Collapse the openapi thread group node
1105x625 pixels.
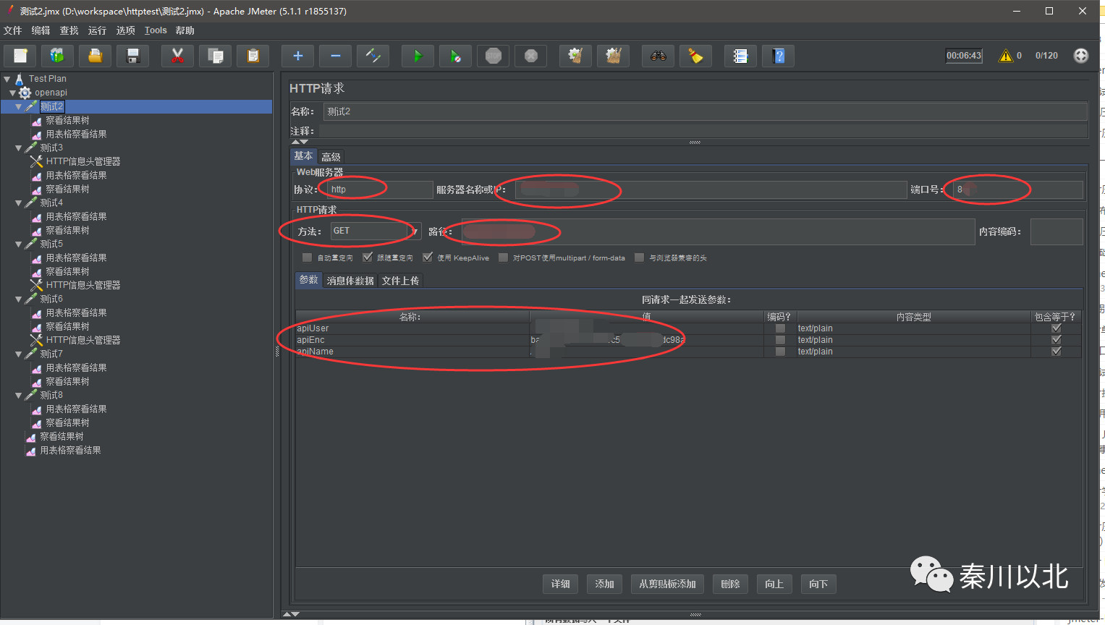point(12,93)
